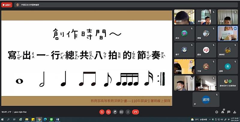Toggle the microphone mute button
This screenshot has height=122, width=240.
102,112
